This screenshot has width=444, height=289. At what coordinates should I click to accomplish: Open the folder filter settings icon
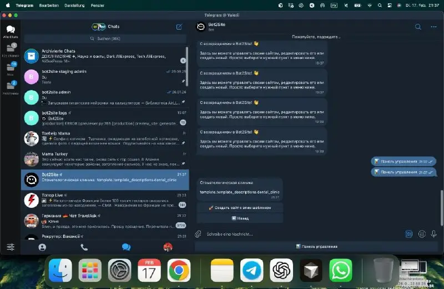[x=10, y=247]
